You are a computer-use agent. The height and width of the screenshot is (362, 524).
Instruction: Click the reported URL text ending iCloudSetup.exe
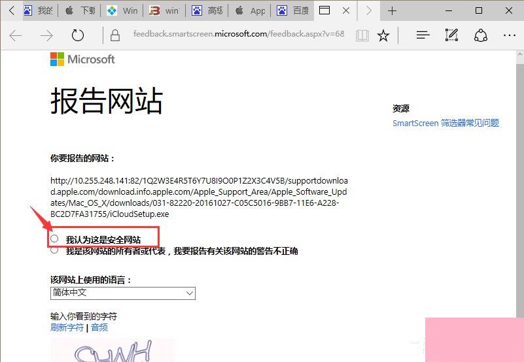point(199,197)
